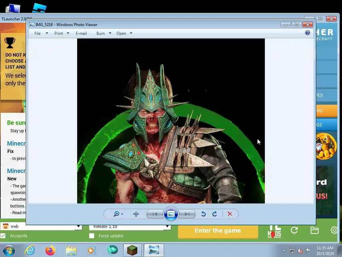Screen dimensions: 342x257
Task: Open the File menu in Photo Viewer
Action: (x=37, y=33)
